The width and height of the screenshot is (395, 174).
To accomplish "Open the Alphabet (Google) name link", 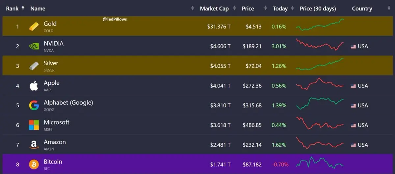I will click(x=68, y=103).
